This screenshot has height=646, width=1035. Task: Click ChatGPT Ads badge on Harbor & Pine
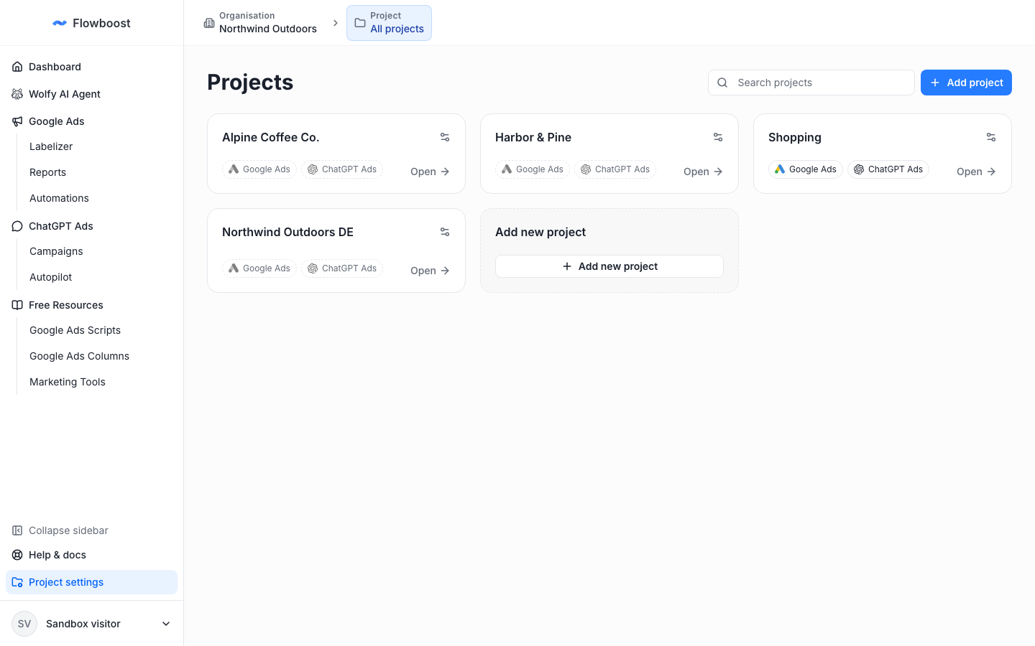615,169
